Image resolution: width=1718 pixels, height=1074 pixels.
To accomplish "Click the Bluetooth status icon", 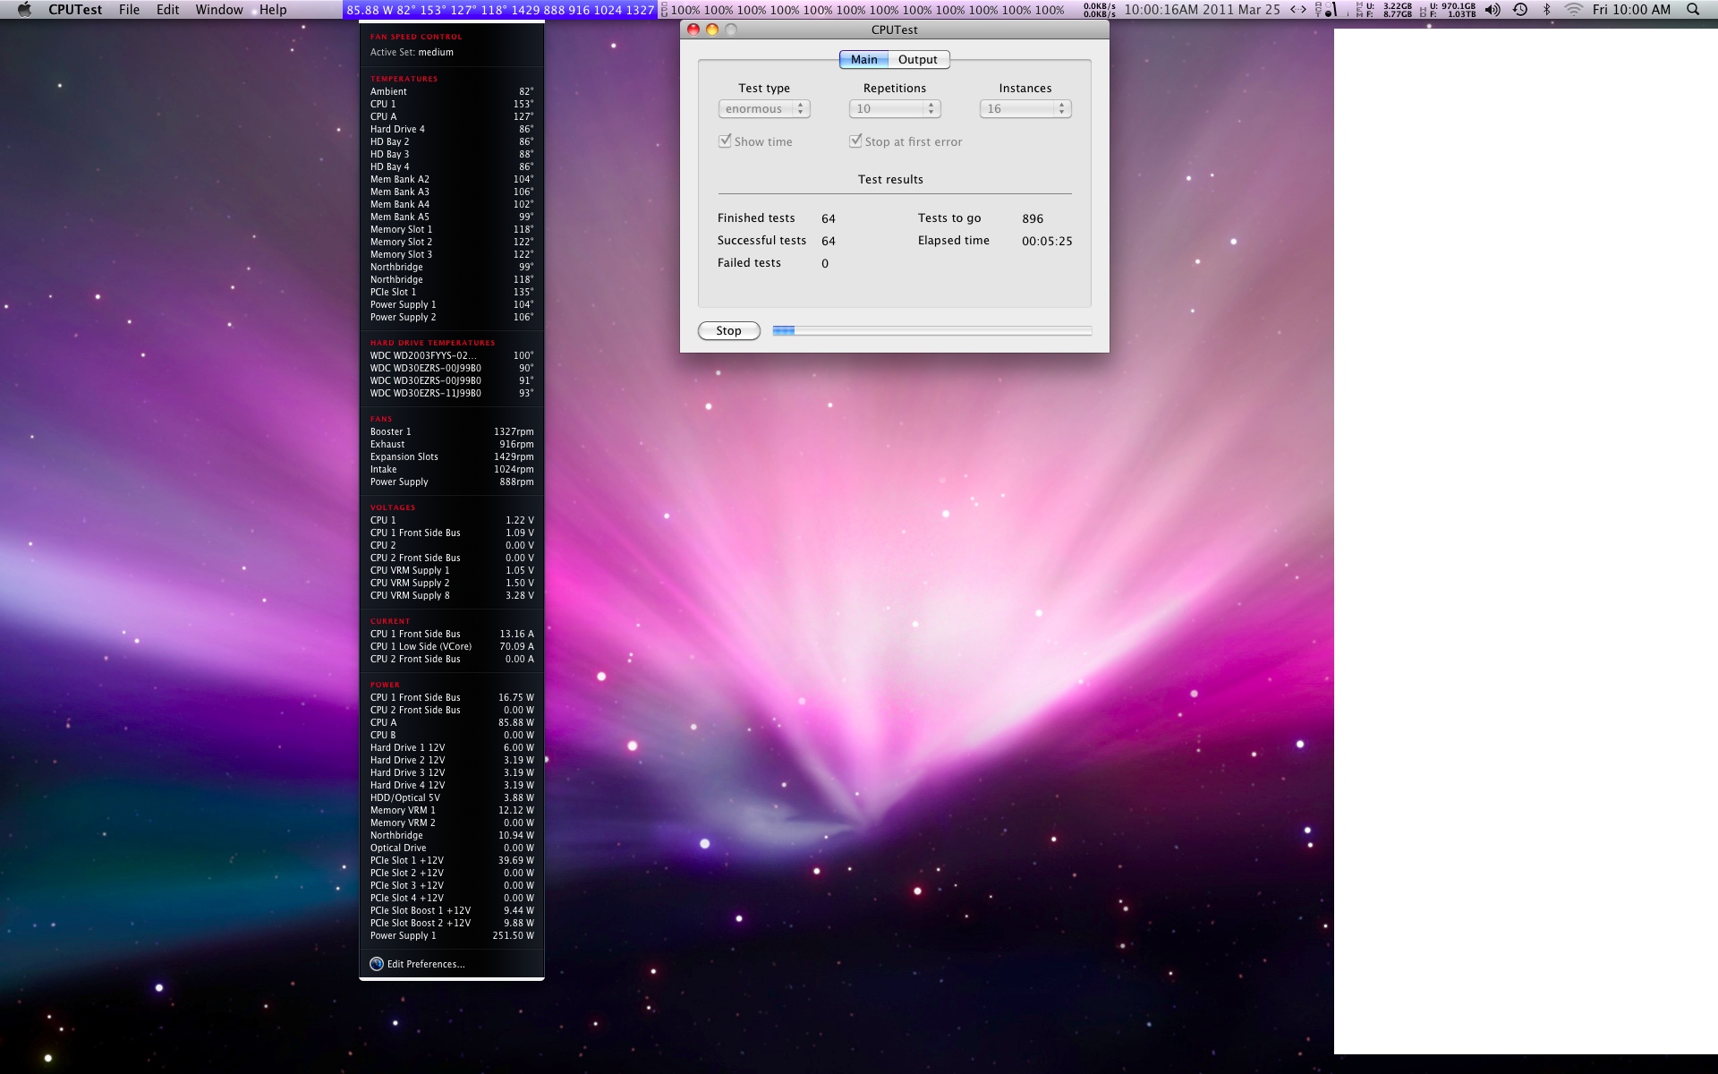I will coord(1547,10).
